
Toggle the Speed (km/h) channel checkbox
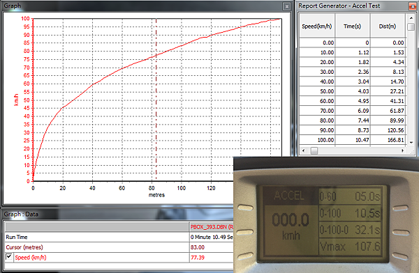9,257
